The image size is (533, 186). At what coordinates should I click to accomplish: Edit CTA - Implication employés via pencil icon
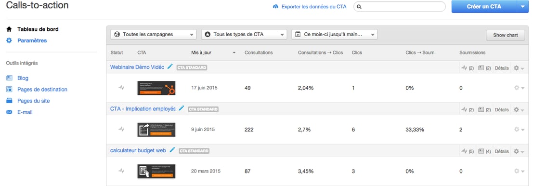[x=182, y=108]
